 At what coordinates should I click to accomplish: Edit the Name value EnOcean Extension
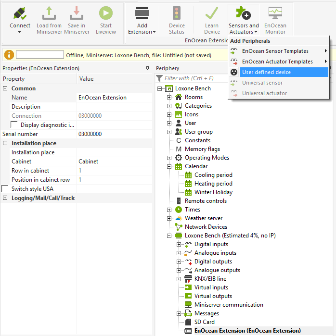pyautogui.click(x=114, y=98)
